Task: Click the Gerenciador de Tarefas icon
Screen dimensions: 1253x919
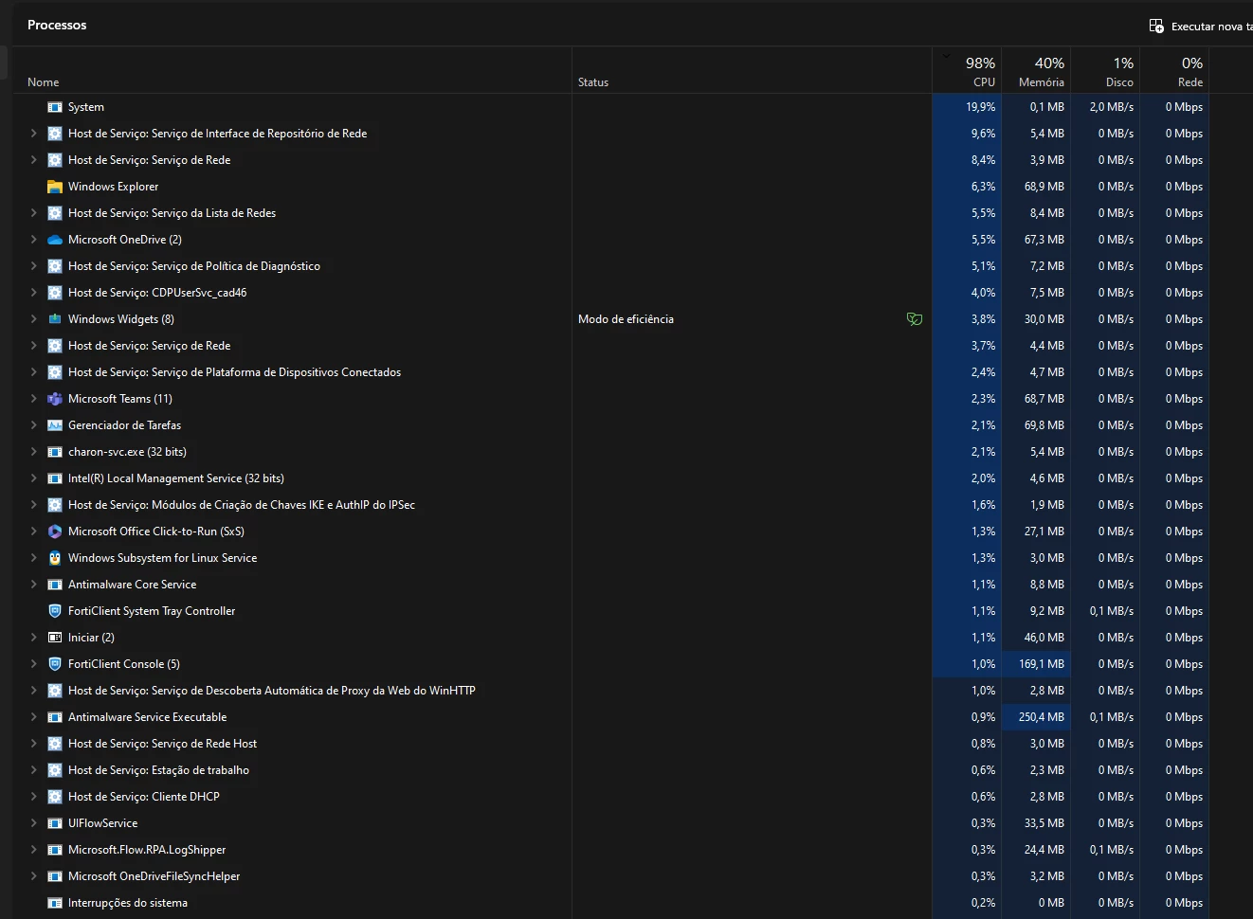Action: [55, 425]
